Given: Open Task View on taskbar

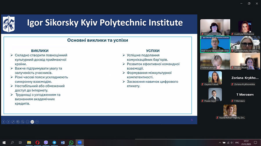Looking at the screenshot, I should 20,143.
